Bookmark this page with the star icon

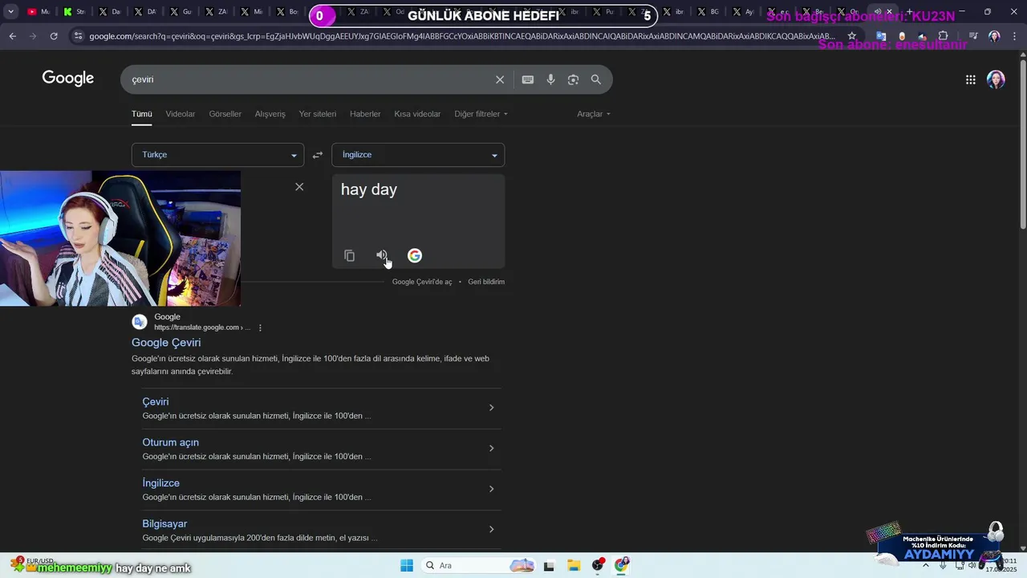pos(852,36)
